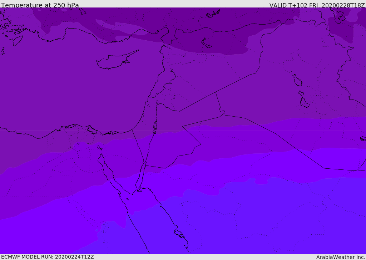The width and height of the screenshot is (366, 260).
Task: Click the 'ArabiaWeather Inc' credit text
Action: coord(340,257)
